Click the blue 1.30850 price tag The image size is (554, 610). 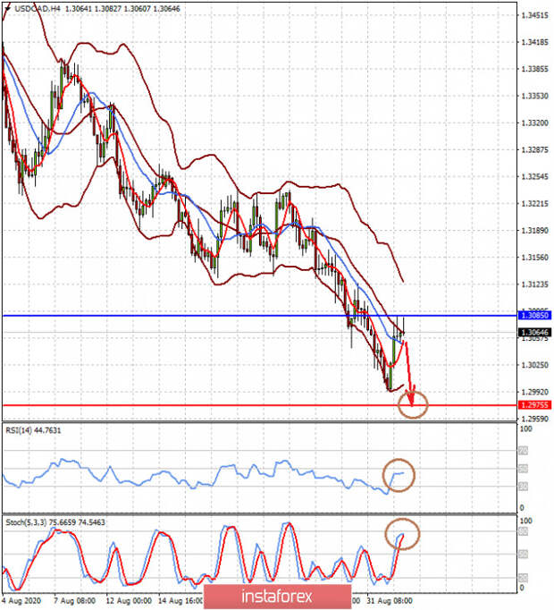pyautogui.click(x=534, y=316)
